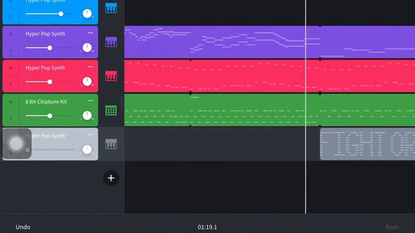Select the gray FIGHT ON MIDI region
Viewport: 415px width, 233px height.
click(368, 144)
